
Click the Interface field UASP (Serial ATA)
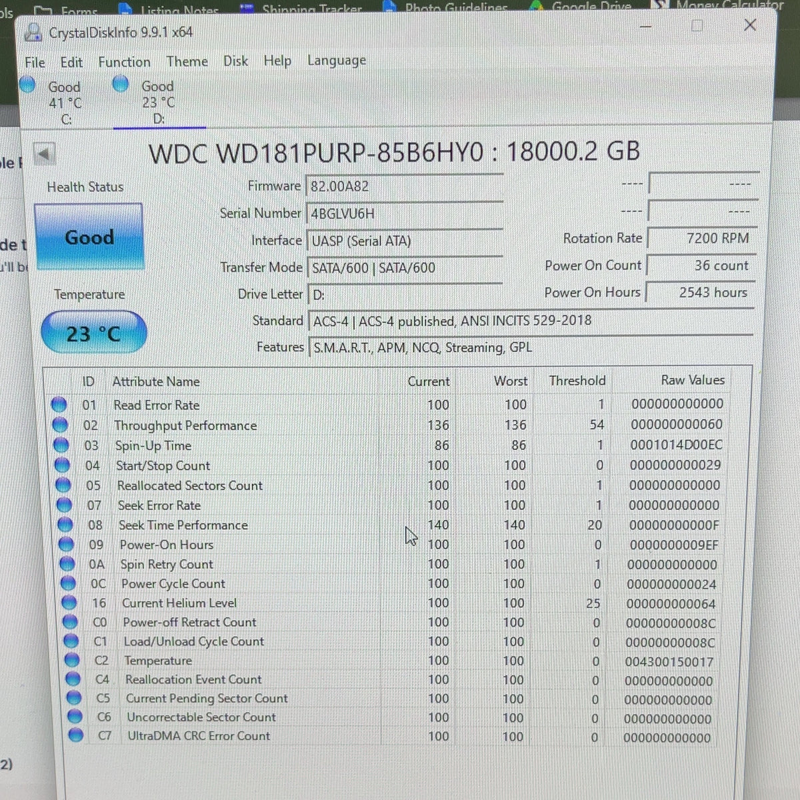pos(404,241)
